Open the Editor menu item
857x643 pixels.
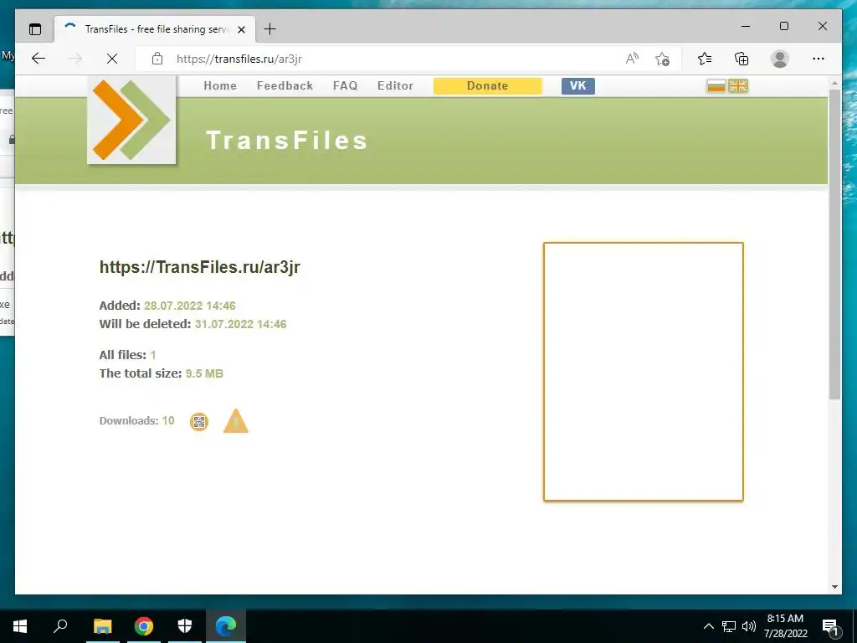point(395,86)
